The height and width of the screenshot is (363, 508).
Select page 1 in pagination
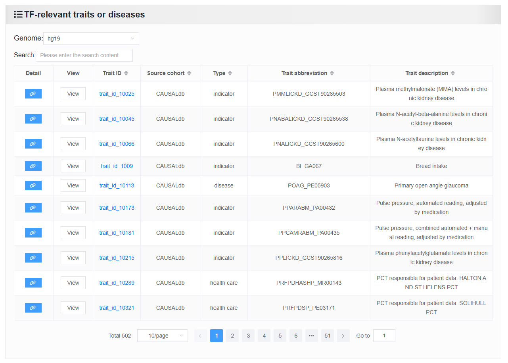pos(217,336)
